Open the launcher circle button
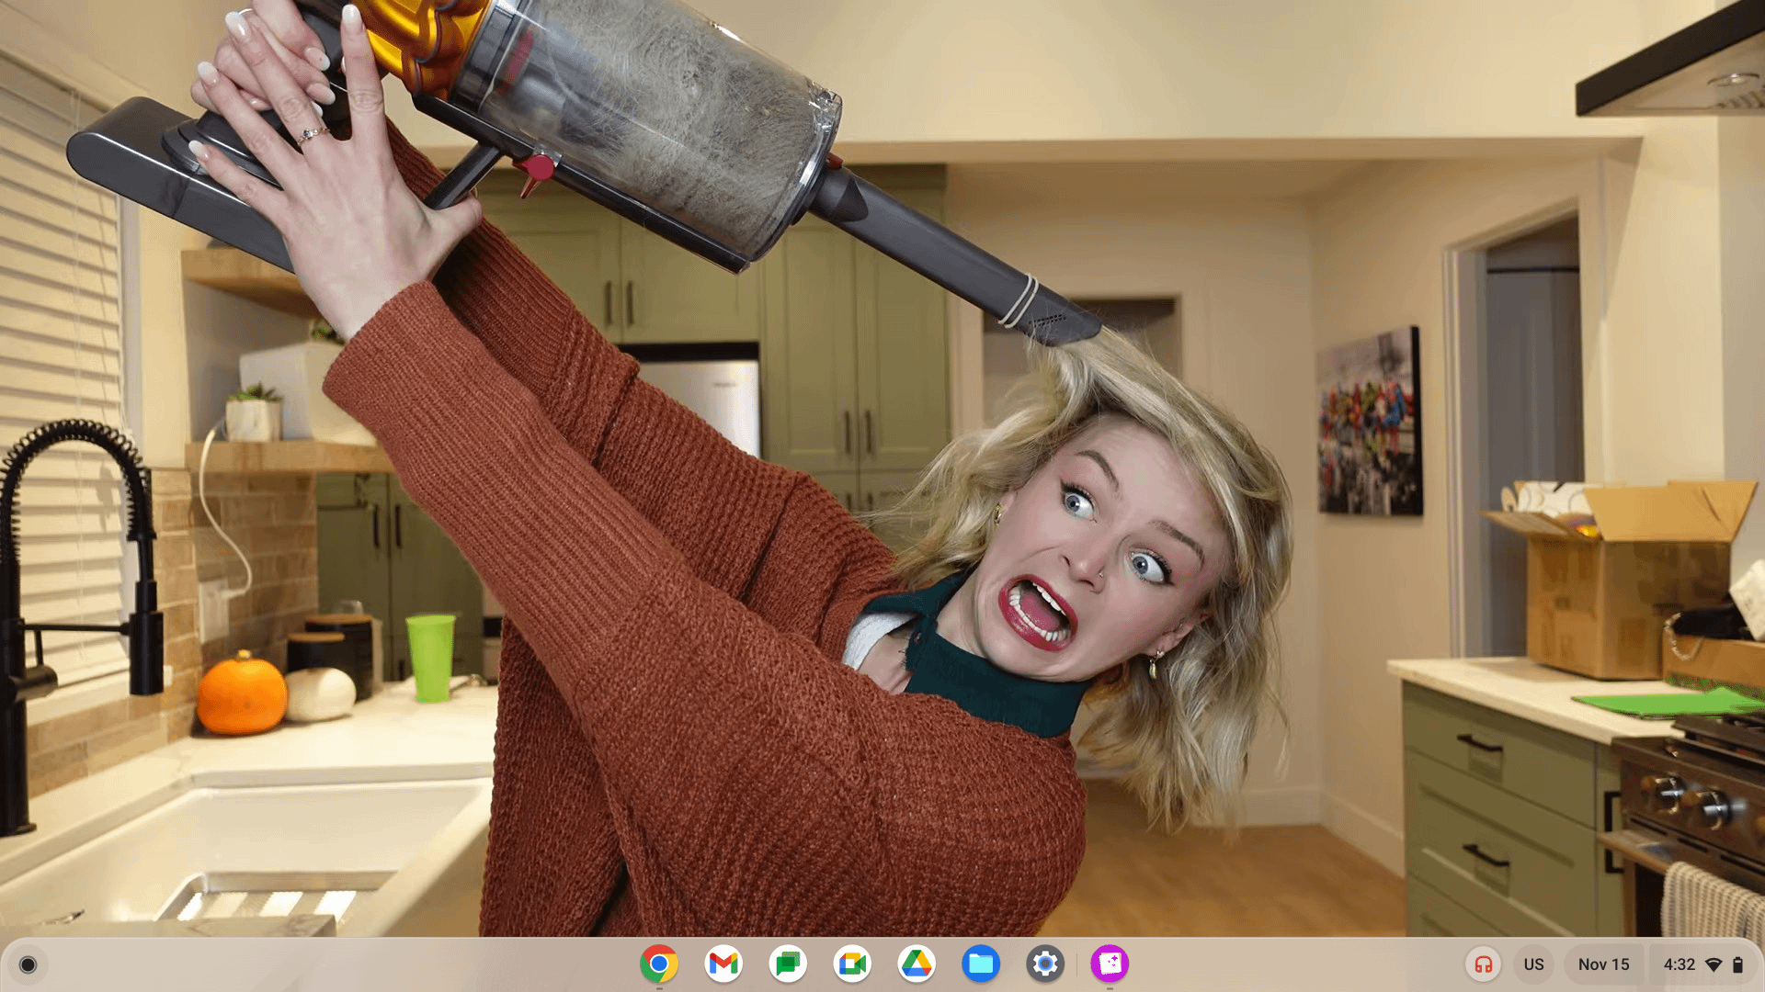 point(28,964)
